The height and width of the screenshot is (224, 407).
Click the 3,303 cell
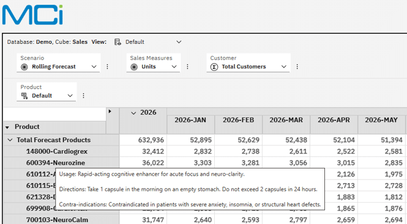coord(191,162)
